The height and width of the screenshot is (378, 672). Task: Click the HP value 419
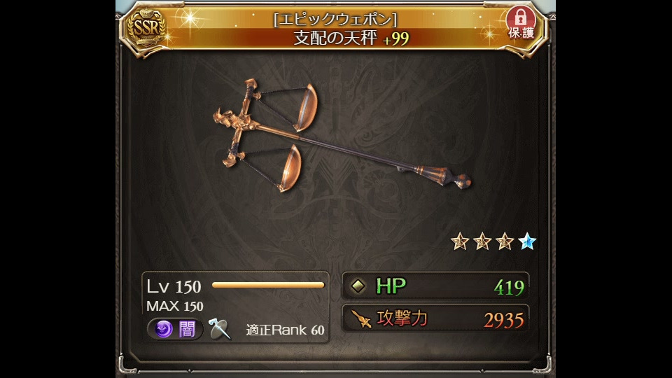point(509,288)
